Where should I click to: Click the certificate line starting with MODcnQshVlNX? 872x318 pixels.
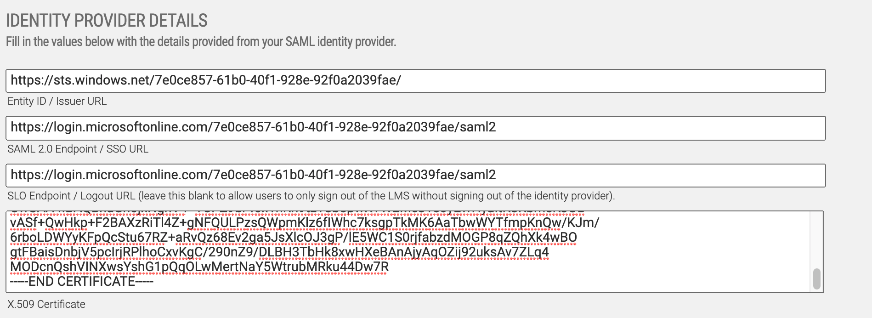199,267
